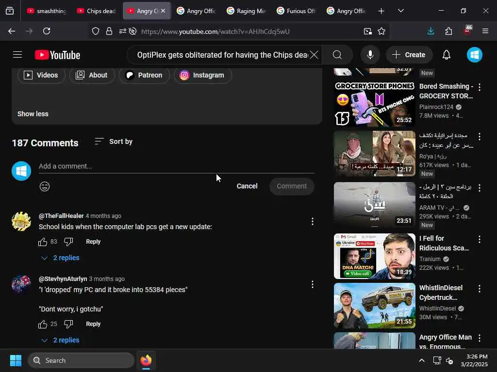Open the Firefox View tab overview

coord(10,11)
